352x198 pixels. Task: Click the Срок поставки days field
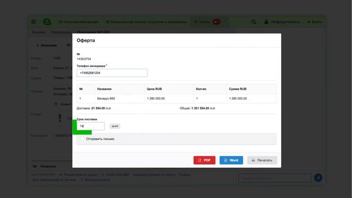[91, 126]
